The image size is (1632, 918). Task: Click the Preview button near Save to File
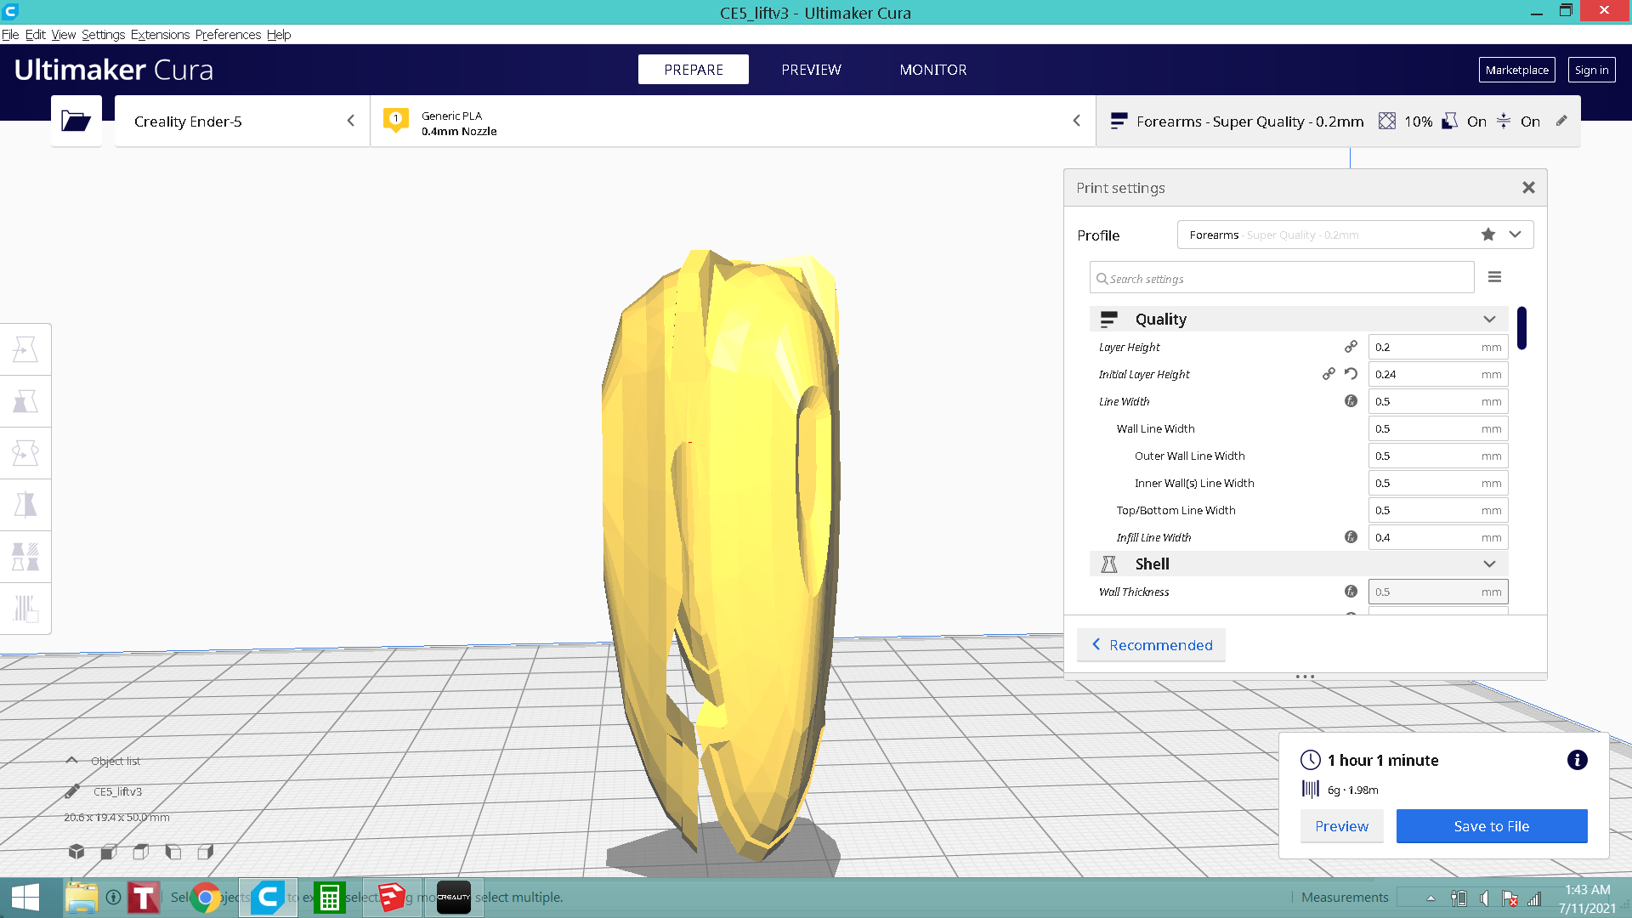pos(1341,826)
